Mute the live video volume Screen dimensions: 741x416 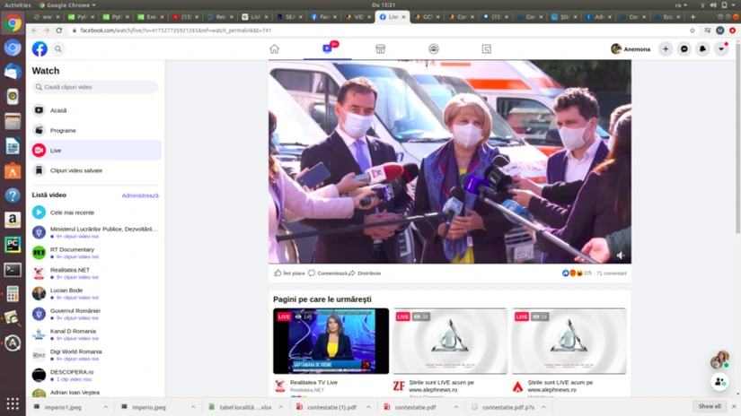620,256
